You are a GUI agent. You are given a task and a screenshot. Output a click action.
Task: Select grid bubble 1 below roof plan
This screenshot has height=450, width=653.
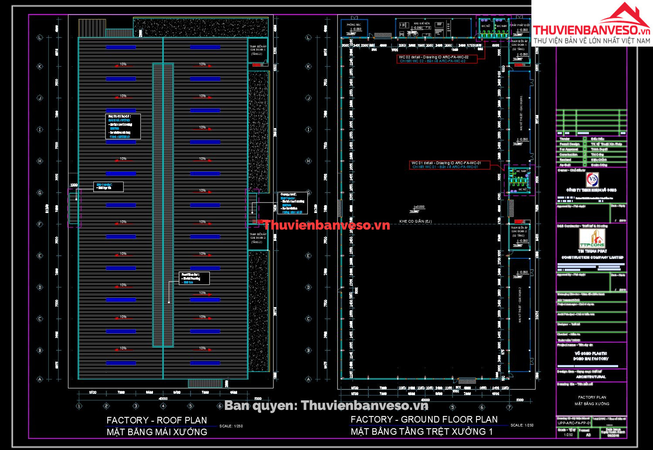(79, 406)
